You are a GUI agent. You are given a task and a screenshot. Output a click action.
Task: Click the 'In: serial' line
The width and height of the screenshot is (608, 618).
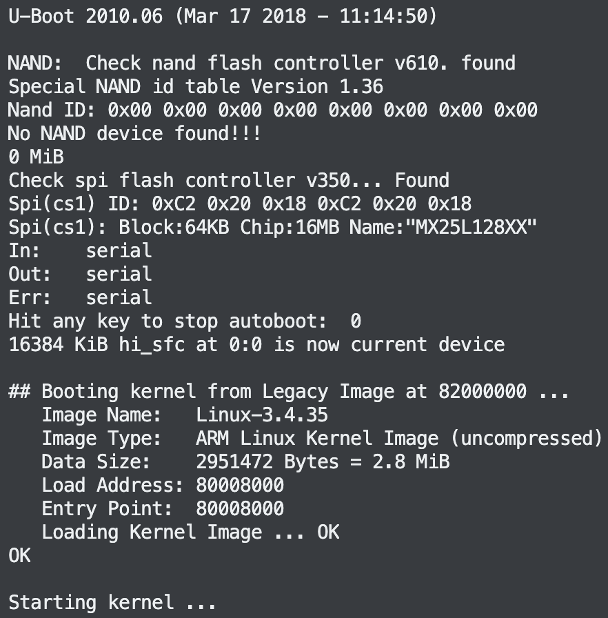[x=80, y=250]
